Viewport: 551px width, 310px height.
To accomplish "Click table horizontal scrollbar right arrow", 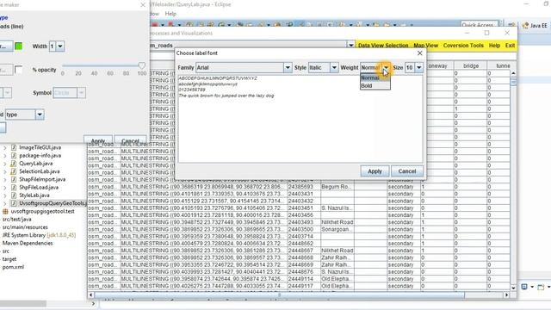I will pos(506,294).
